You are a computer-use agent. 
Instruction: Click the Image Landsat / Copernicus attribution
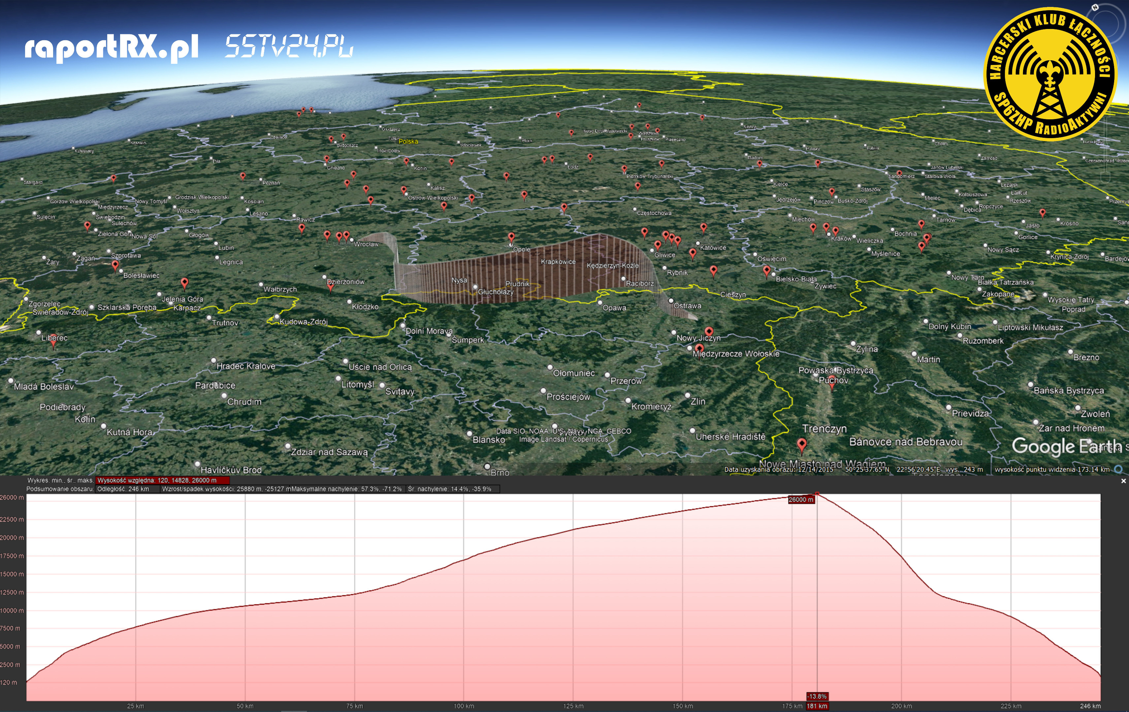pos(564,439)
